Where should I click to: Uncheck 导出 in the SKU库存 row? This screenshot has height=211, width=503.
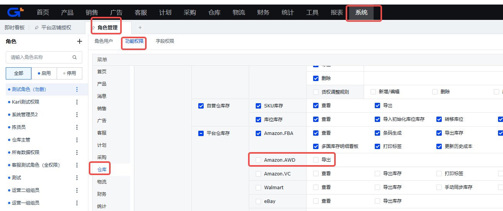(x=377, y=105)
